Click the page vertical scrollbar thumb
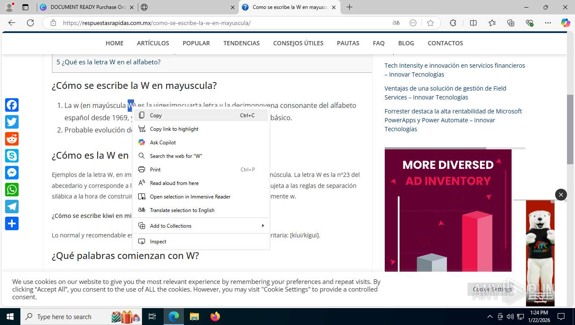575x325 pixels. [570, 129]
